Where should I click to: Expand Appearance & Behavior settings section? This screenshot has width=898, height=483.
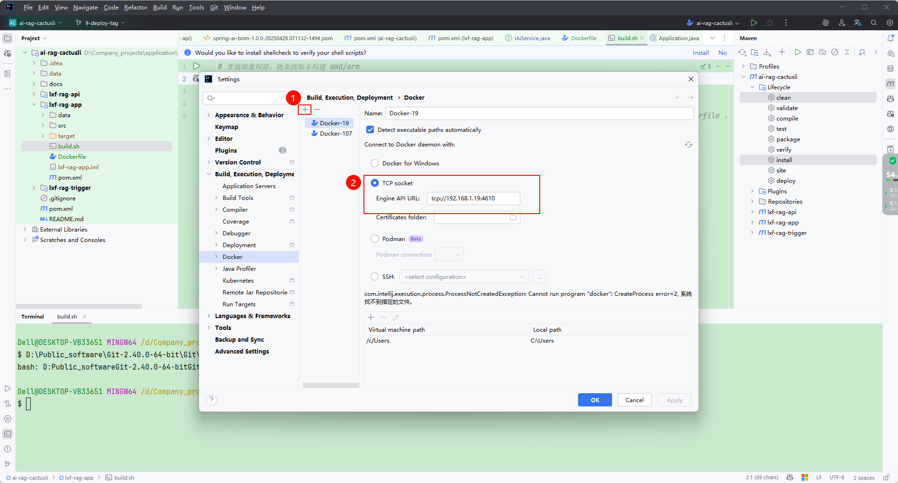click(x=209, y=115)
